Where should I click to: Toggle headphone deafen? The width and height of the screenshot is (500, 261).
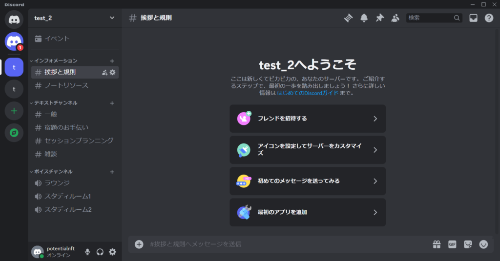click(100, 252)
